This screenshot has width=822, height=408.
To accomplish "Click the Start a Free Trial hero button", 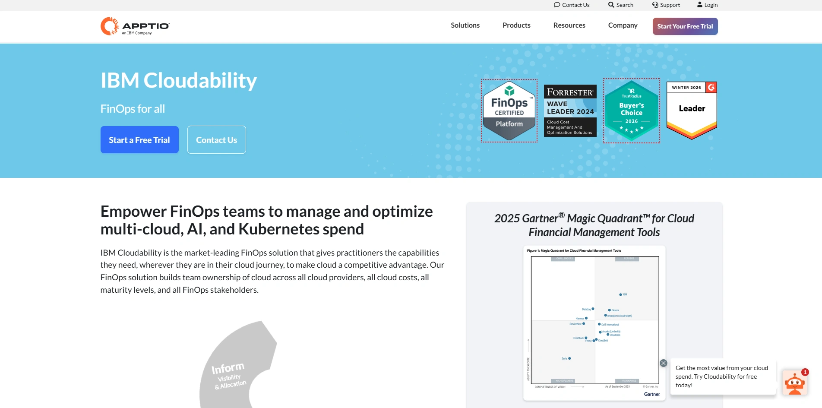I will pos(139,139).
